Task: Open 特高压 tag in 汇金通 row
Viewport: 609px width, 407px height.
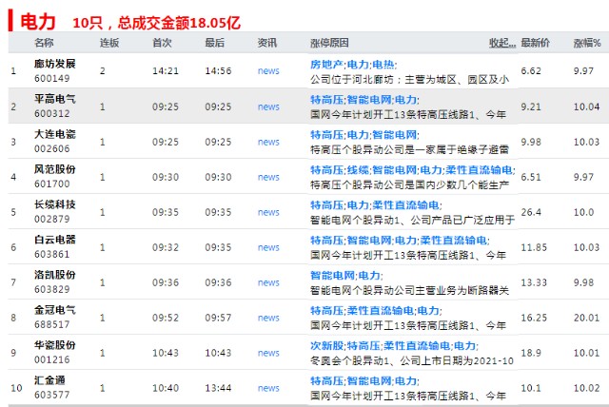Action: pyautogui.click(x=326, y=381)
